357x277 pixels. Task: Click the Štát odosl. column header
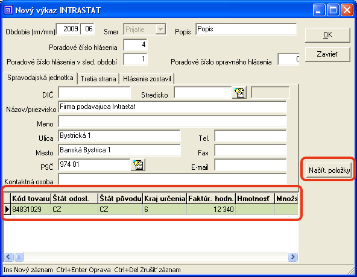point(74,199)
